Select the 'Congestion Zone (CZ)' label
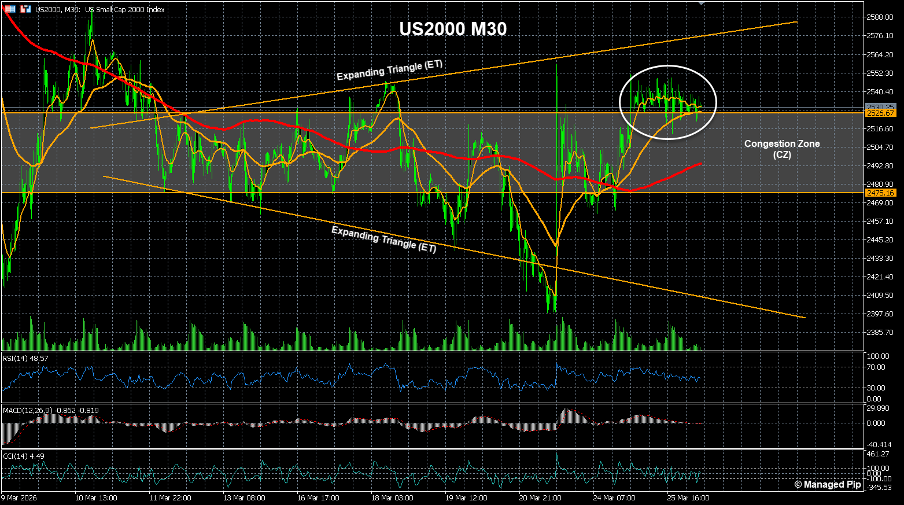 pyautogui.click(x=782, y=149)
